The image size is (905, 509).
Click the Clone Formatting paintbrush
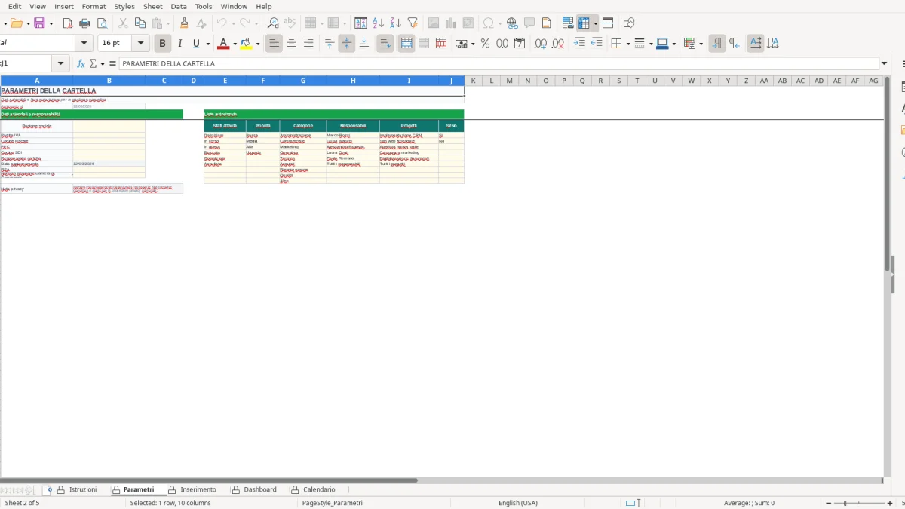tap(184, 23)
